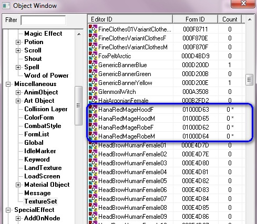Expand the Spell tree node

(x=18, y=67)
